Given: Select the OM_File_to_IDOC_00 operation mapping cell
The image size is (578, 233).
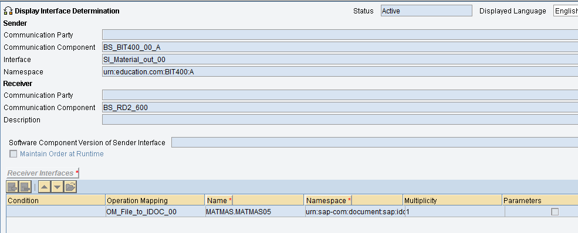Looking at the screenshot, I should (x=155, y=212).
